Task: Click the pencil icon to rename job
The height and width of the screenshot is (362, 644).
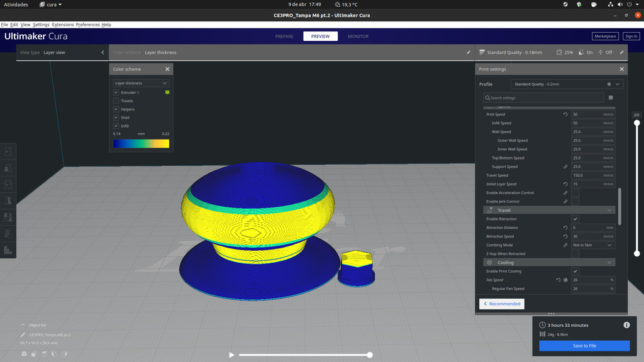Action: [x=23, y=335]
